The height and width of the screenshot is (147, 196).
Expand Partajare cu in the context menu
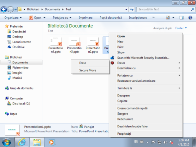146,75
